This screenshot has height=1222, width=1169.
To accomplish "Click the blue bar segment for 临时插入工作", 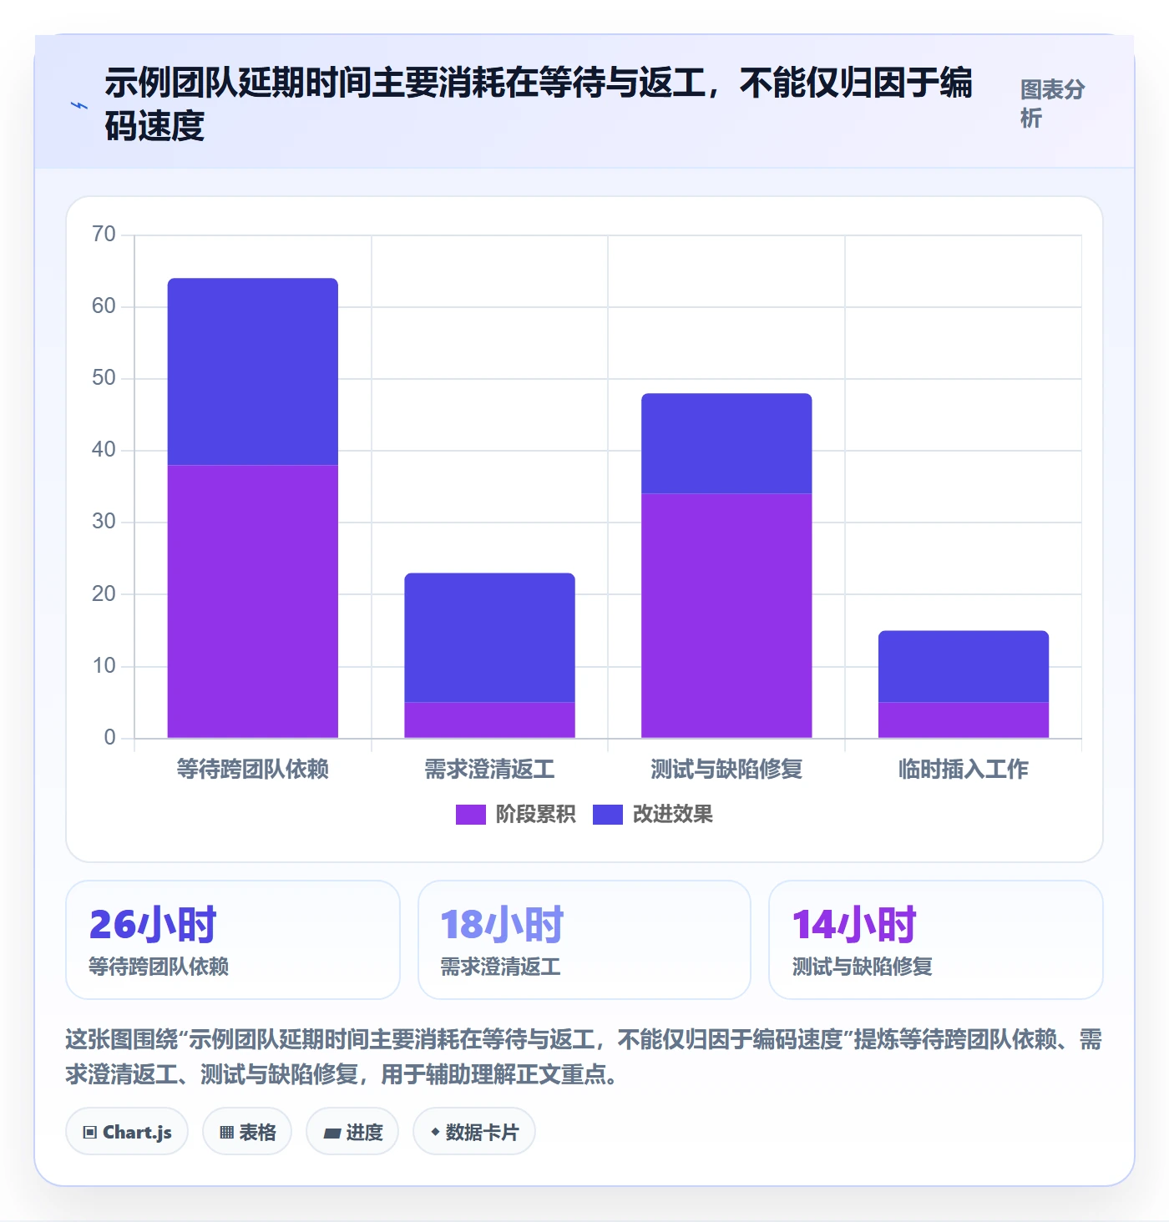I will 964,667.
